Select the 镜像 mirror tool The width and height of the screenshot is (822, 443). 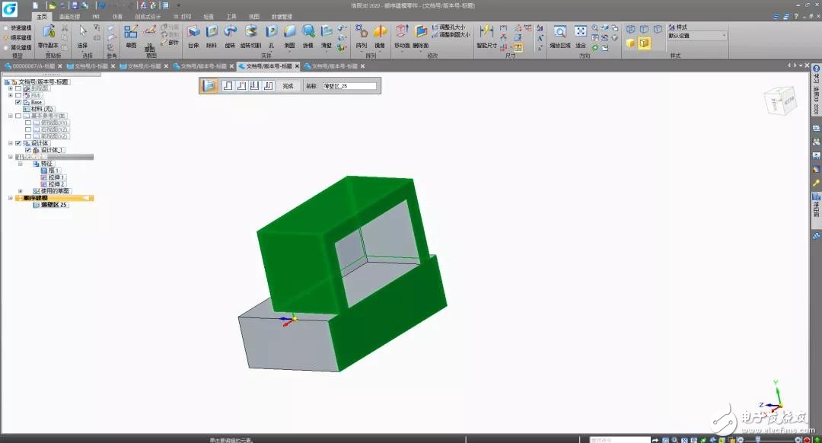[x=380, y=37]
